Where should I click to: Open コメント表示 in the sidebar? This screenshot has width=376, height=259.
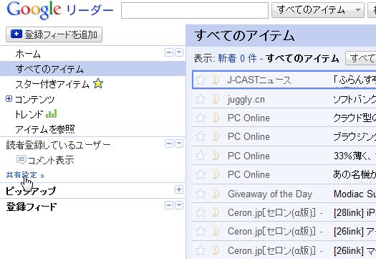pyautogui.click(x=51, y=160)
